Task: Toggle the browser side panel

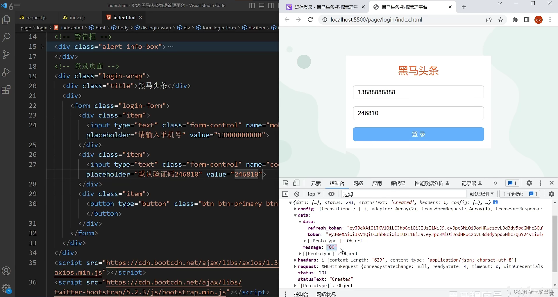Action: [x=527, y=19]
